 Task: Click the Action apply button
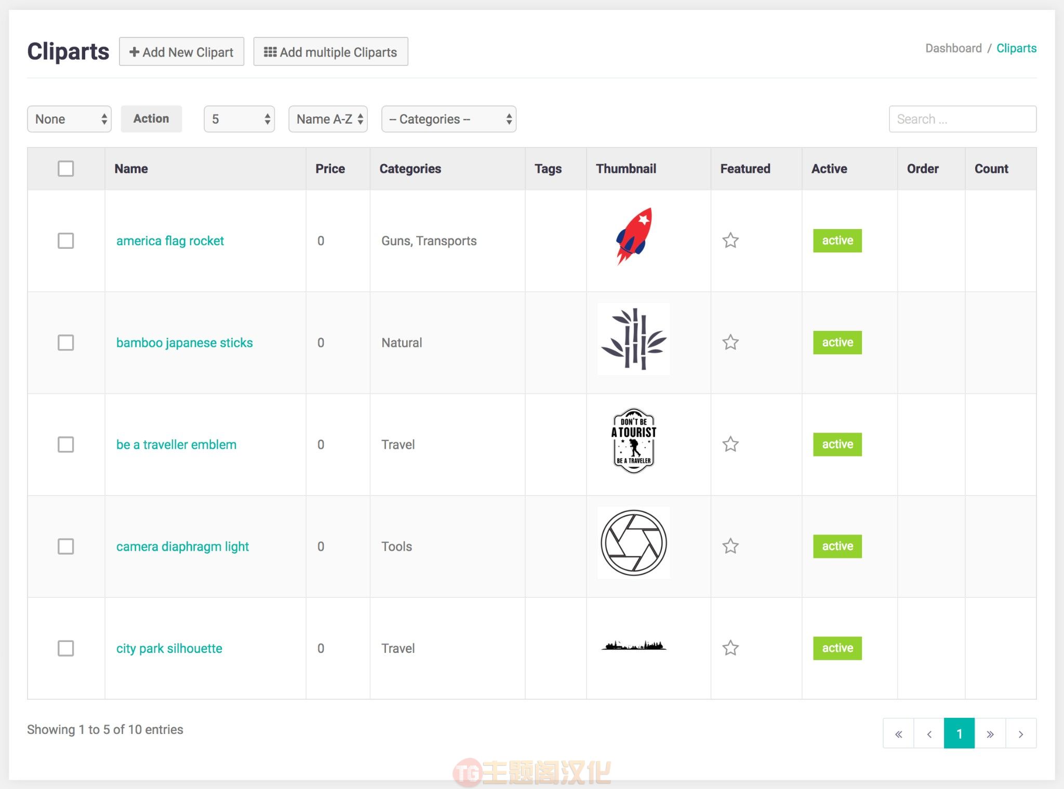(x=151, y=119)
